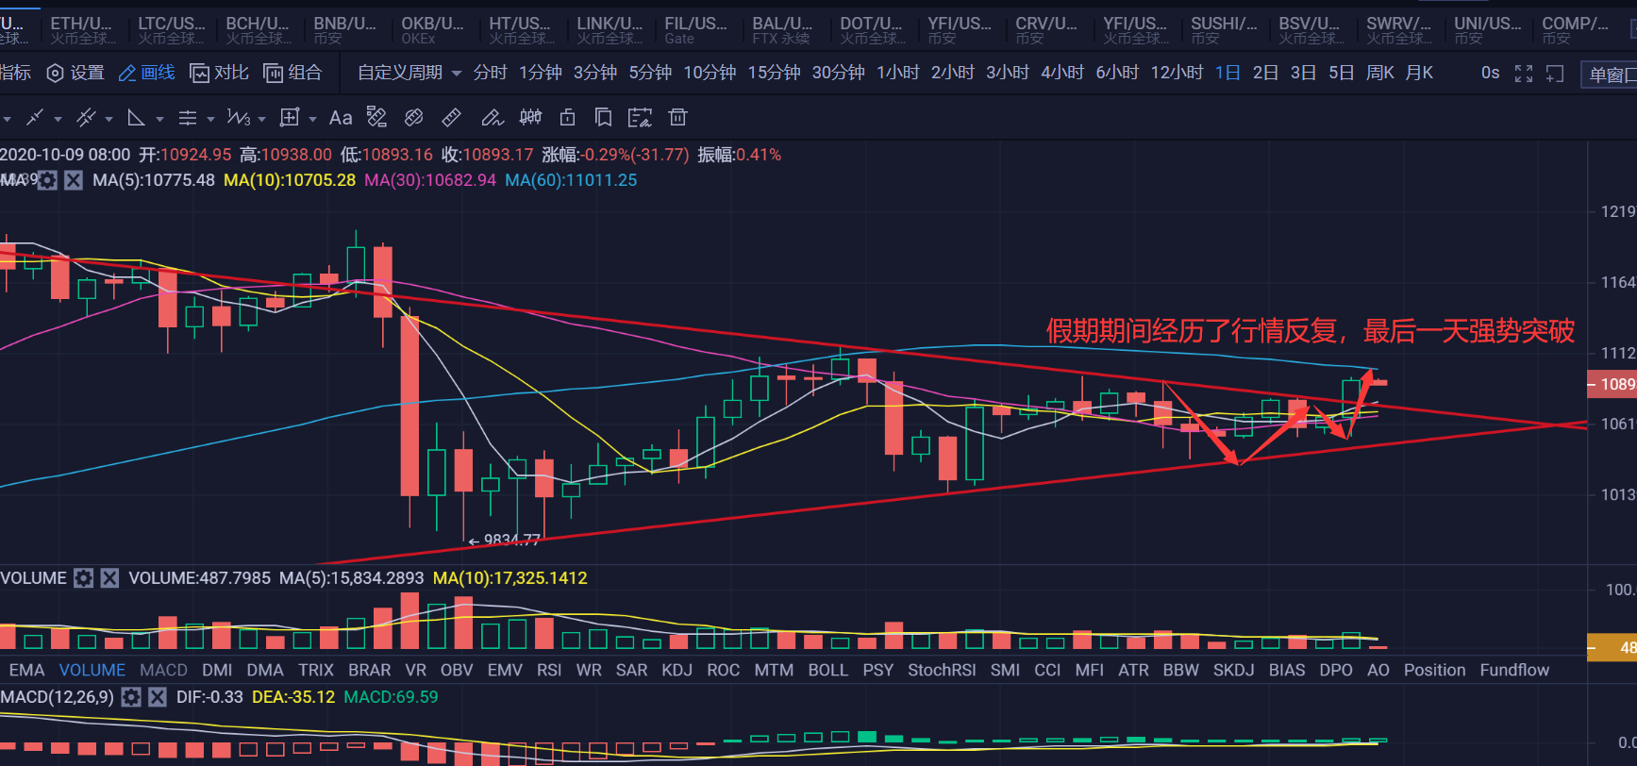Expand triangle tool options arrow
This screenshot has width=1637, height=766.
pyautogui.click(x=159, y=119)
